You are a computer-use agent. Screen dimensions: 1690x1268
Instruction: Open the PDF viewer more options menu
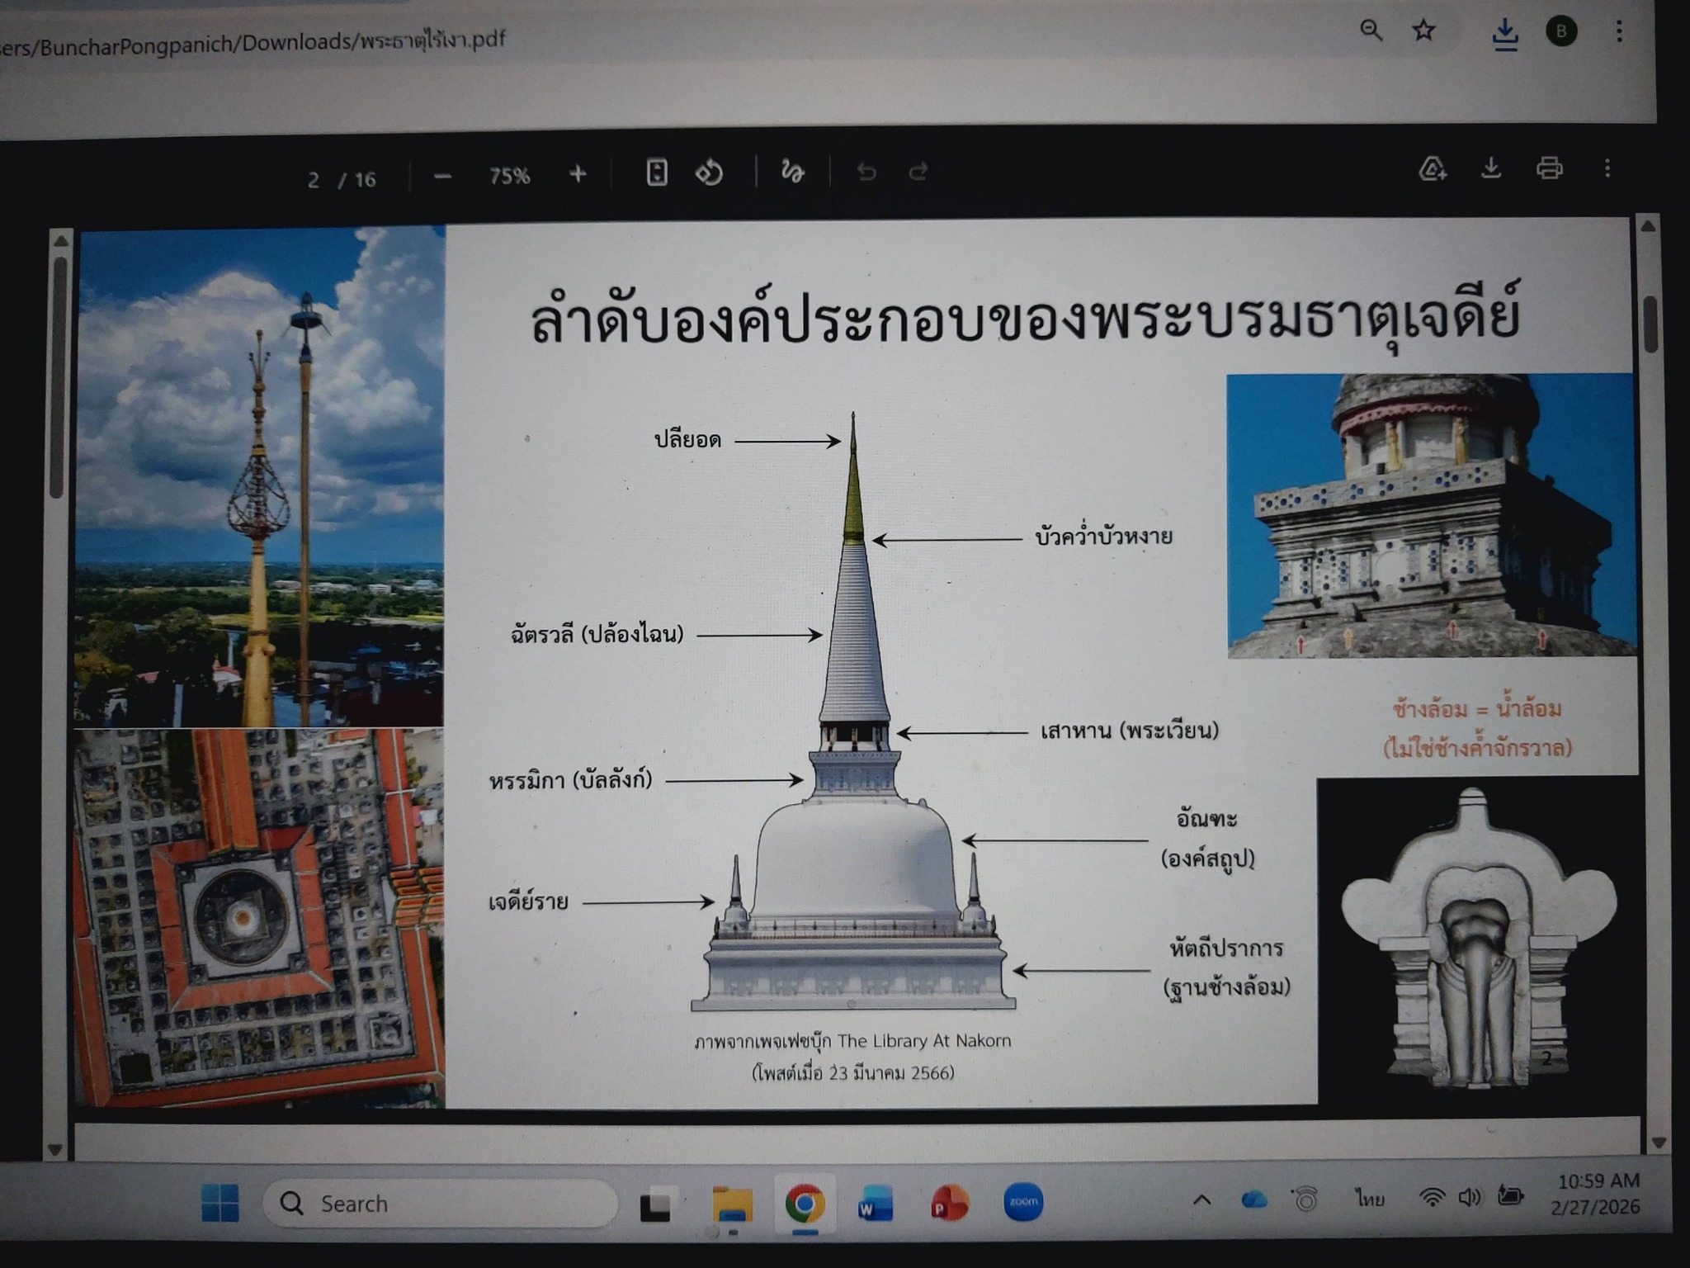click(x=1607, y=168)
